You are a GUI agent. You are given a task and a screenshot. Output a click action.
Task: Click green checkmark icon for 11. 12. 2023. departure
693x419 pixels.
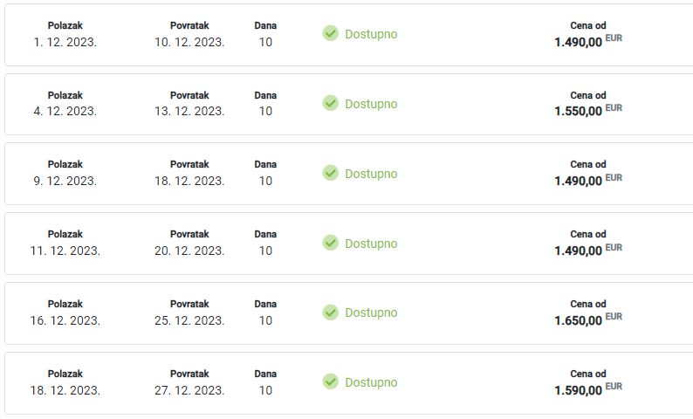[330, 243]
